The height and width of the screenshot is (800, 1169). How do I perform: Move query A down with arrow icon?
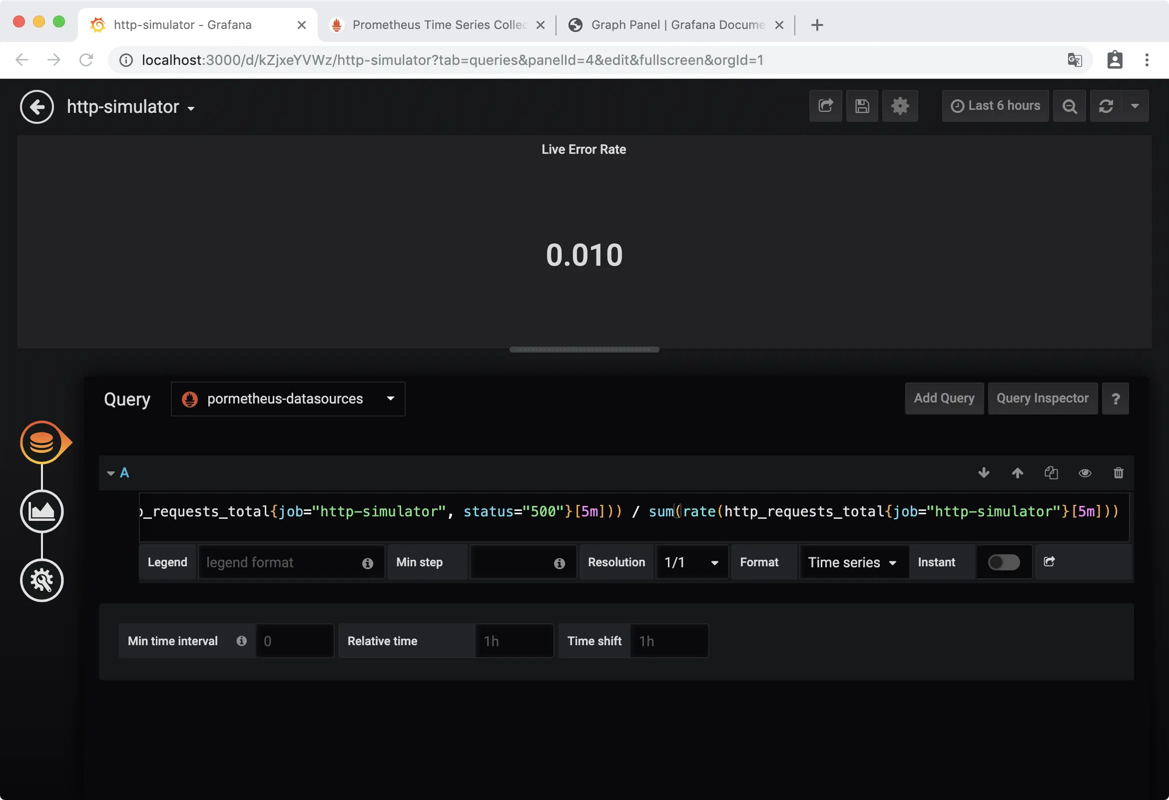coord(984,473)
